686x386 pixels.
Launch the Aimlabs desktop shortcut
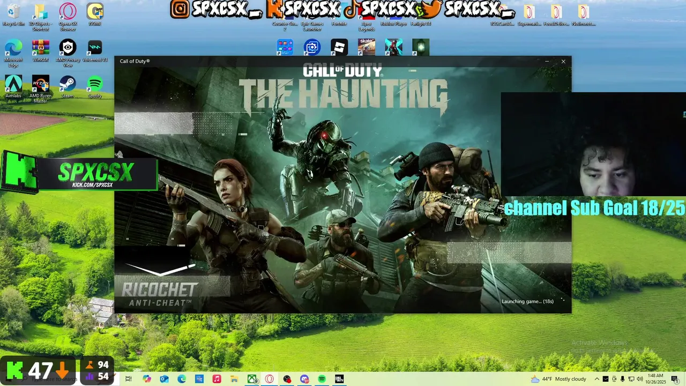tap(13, 87)
